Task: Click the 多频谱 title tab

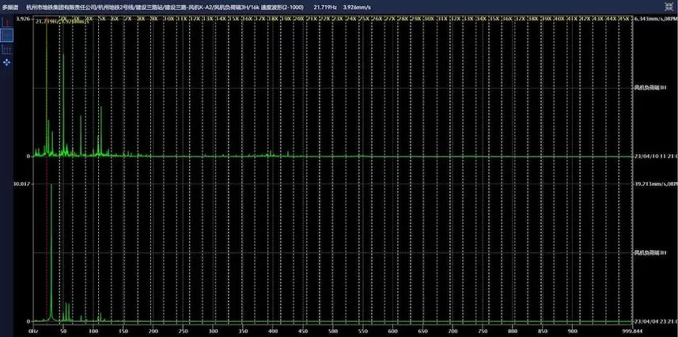Action: (x=10, y=6)
